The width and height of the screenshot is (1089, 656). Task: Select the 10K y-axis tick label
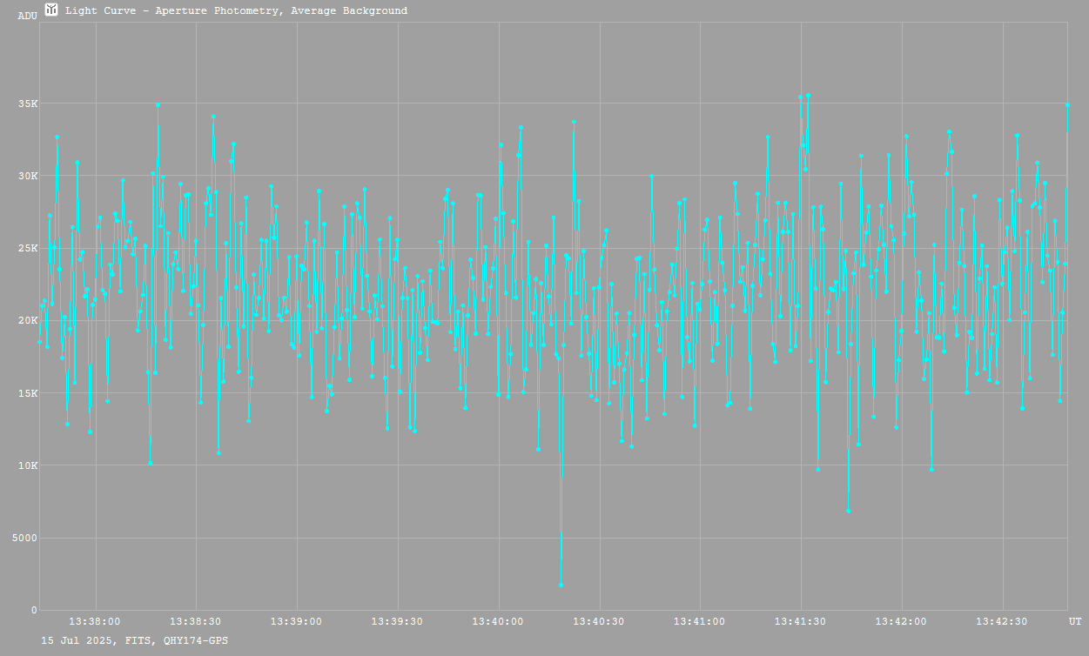click(x=28, y=465)
